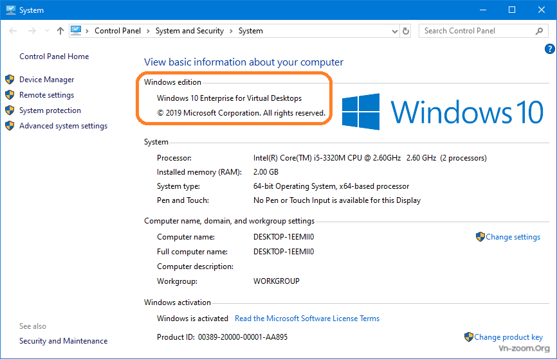The width and height of the screenshot is (557, 359).
Task: Click the shield icon beside Remote settings
Action: tap(10, 94)
